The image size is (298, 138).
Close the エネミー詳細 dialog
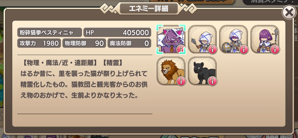click(x=289, y=12)
